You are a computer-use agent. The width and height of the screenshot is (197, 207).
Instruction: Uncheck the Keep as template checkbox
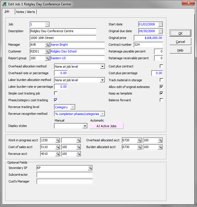pyautogui.click(x=161, y=93)
